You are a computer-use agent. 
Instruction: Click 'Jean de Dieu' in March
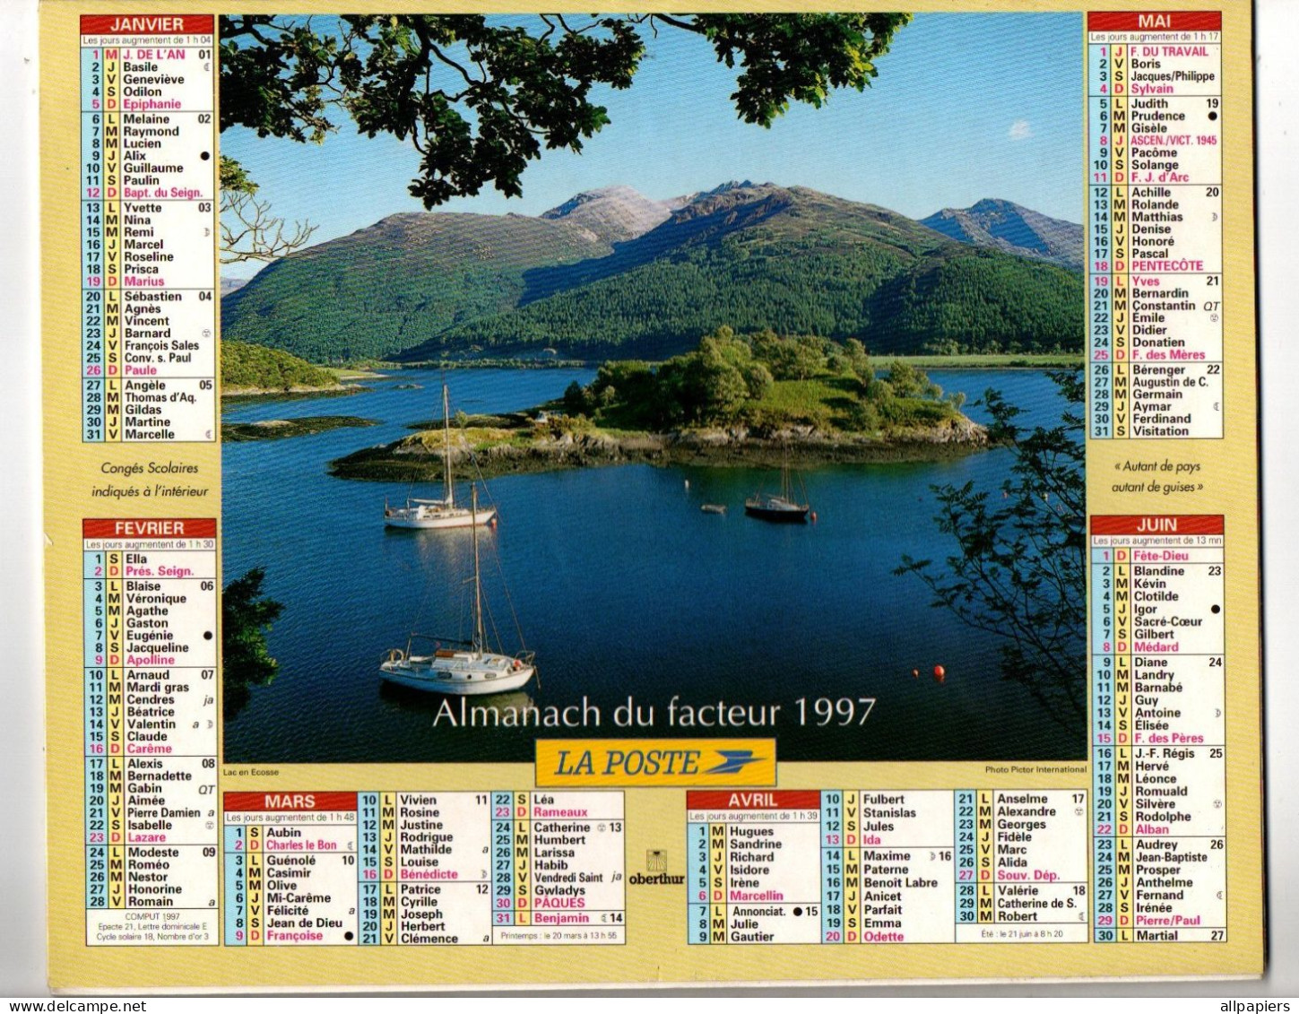(x=305, y=923)
